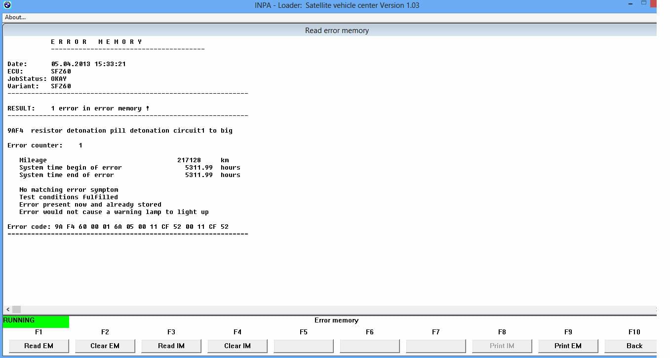The width and height of the screenshot is (670, 358).
Task: Click the 'Error memory' status label
Action: (336, 321)
